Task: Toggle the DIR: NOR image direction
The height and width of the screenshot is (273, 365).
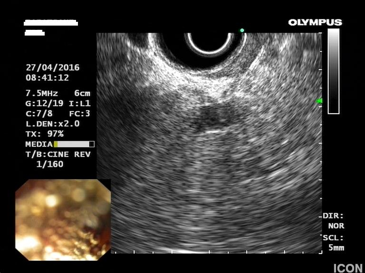Action: coord(334,220)
